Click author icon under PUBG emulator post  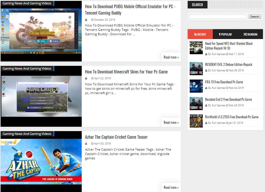click(86, 20)
